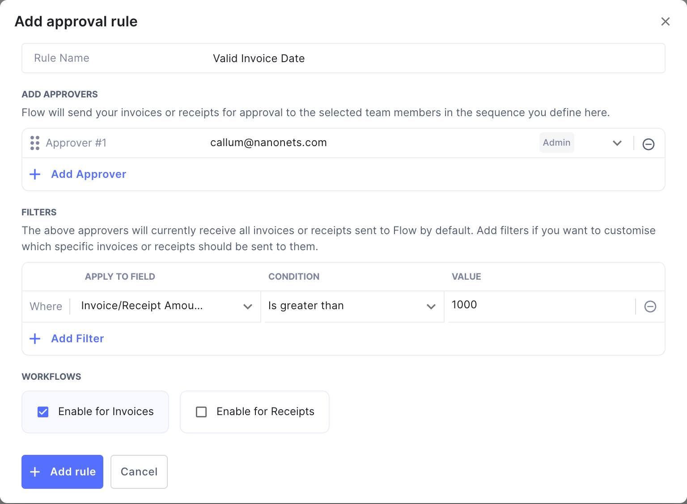This screenshot has width=687, height=504.
Task: Click the plus icon beside Add Filter
Action: click(34, 338)
